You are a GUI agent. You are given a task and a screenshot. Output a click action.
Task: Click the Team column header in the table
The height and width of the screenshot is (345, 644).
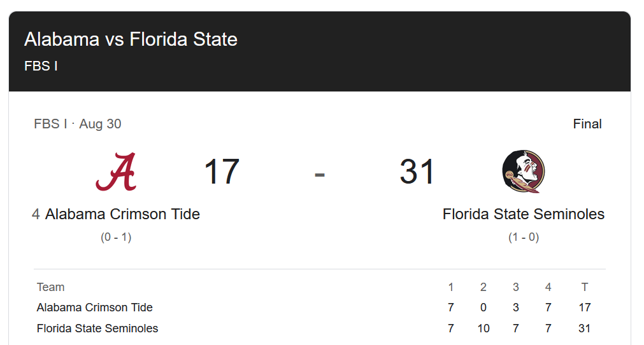[51, 287]
